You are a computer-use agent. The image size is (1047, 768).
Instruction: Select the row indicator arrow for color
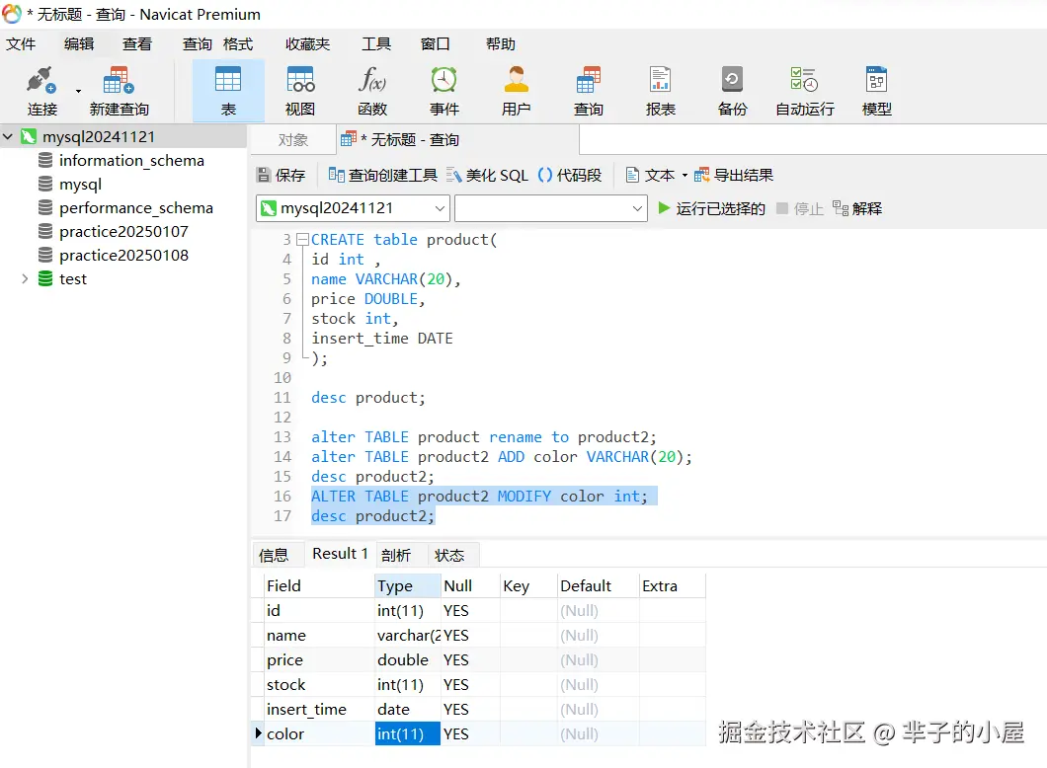pyautogui.click(x=258, y=733)
